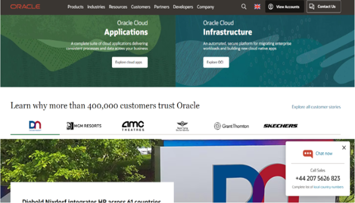Click the red chat bubble icon
355x203 pixels.
(x=308, y=154)
